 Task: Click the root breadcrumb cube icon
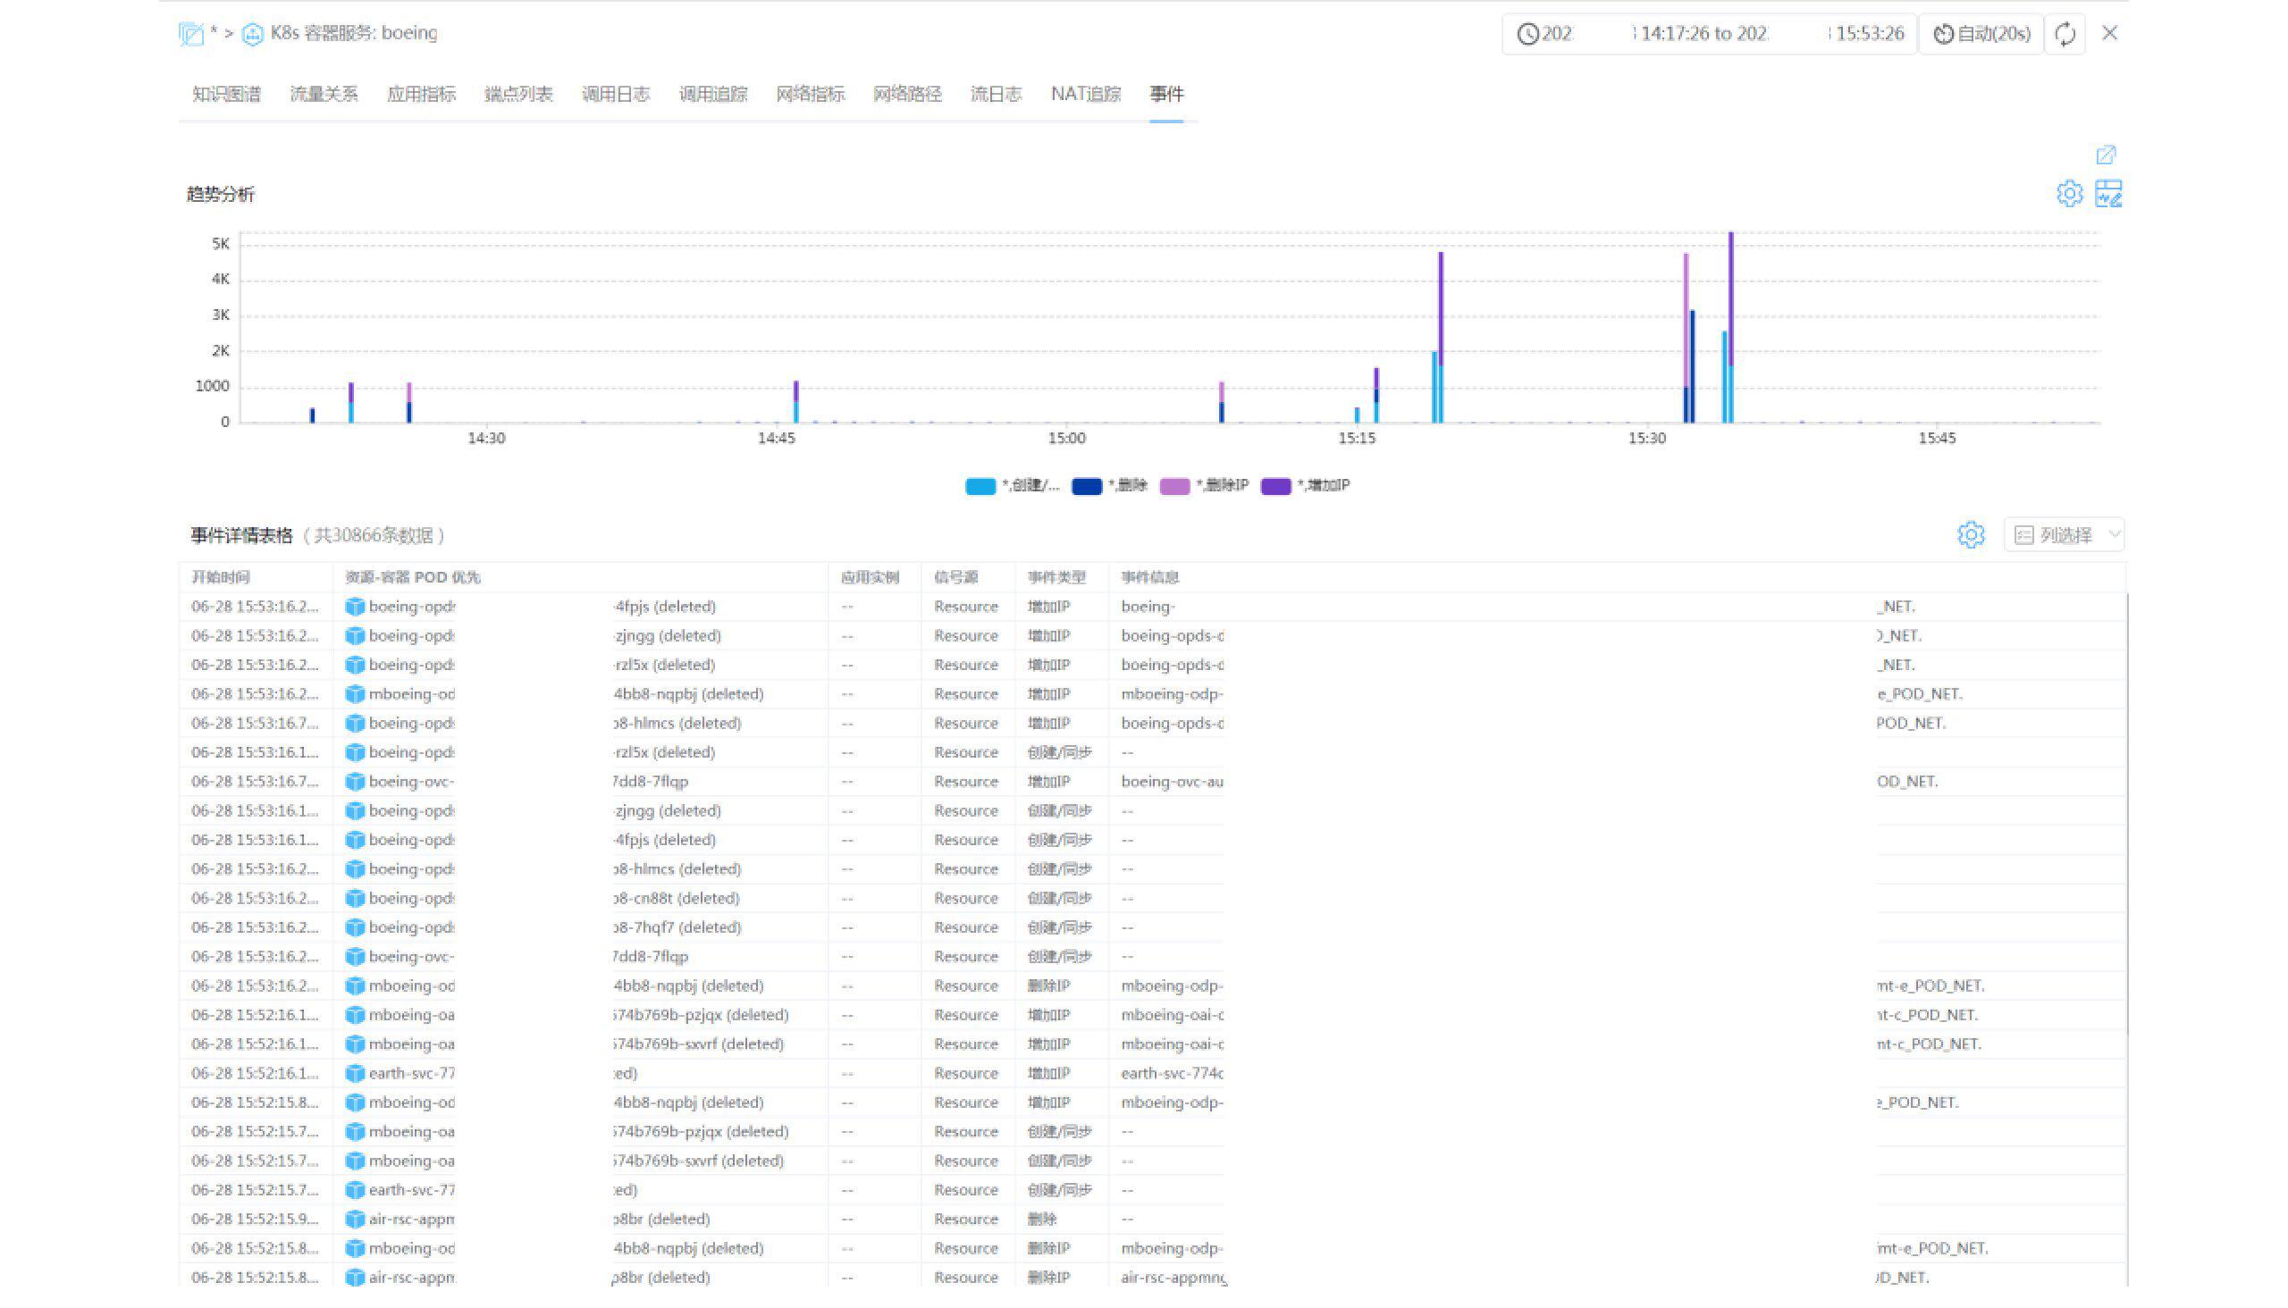pyautogui.click(x=190, y=34)
